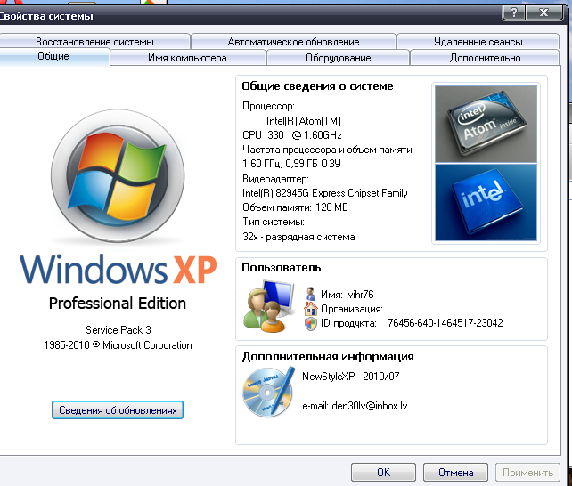Click the shield icon beside ID продукта
The height and width of the screenshot is (486, 572).
(x=310, y=323)
